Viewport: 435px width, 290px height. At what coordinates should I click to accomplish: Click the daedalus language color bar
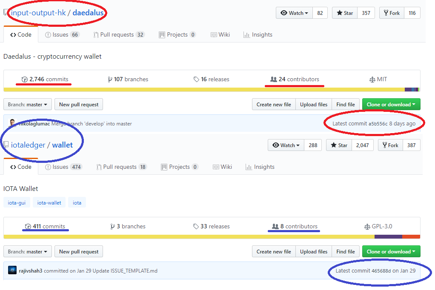[x=204, y=90]
